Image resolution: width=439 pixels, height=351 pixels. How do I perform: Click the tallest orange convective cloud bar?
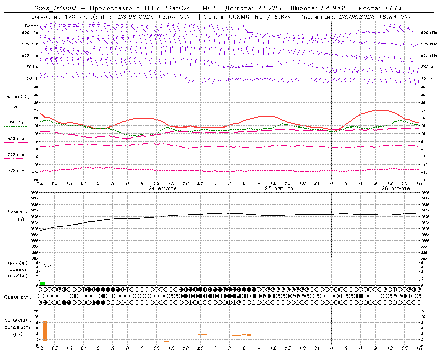(x=45, y=331)
